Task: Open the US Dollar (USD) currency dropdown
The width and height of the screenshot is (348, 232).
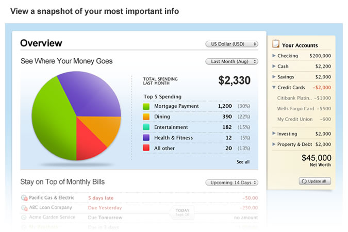Action: [x=231, y=44]
